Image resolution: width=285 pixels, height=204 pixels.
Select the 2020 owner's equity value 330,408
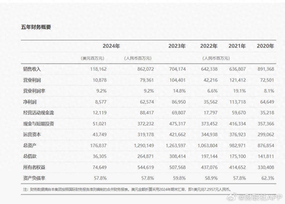click(x=265, y=167)
